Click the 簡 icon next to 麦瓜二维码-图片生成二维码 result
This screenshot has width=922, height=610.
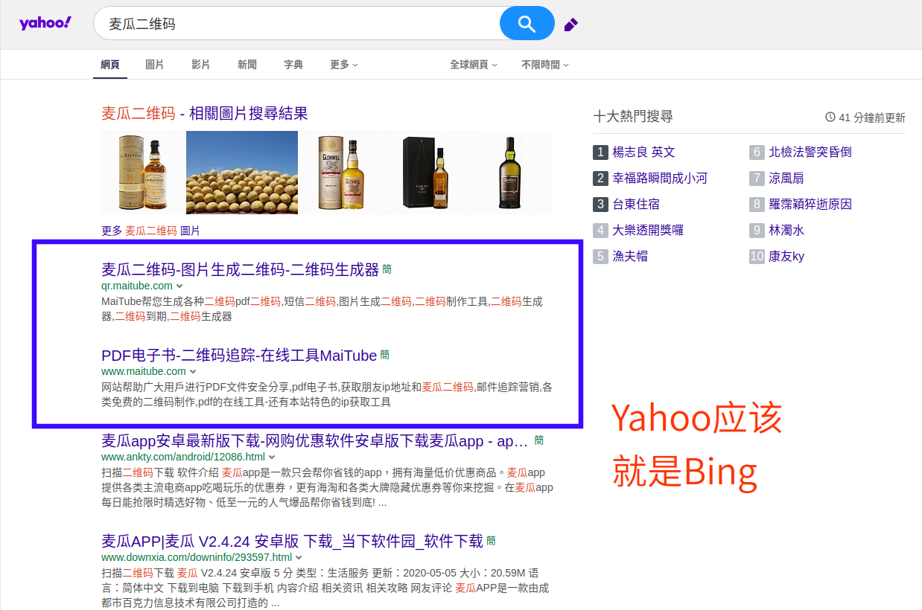tap(387, 269)
